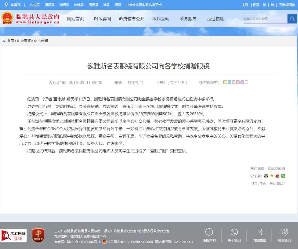Switch to traditional Chinese 繁

(x=272, y=5)
